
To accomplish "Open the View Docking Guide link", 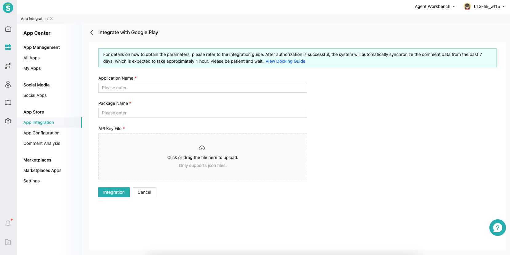I will point(285,61).
